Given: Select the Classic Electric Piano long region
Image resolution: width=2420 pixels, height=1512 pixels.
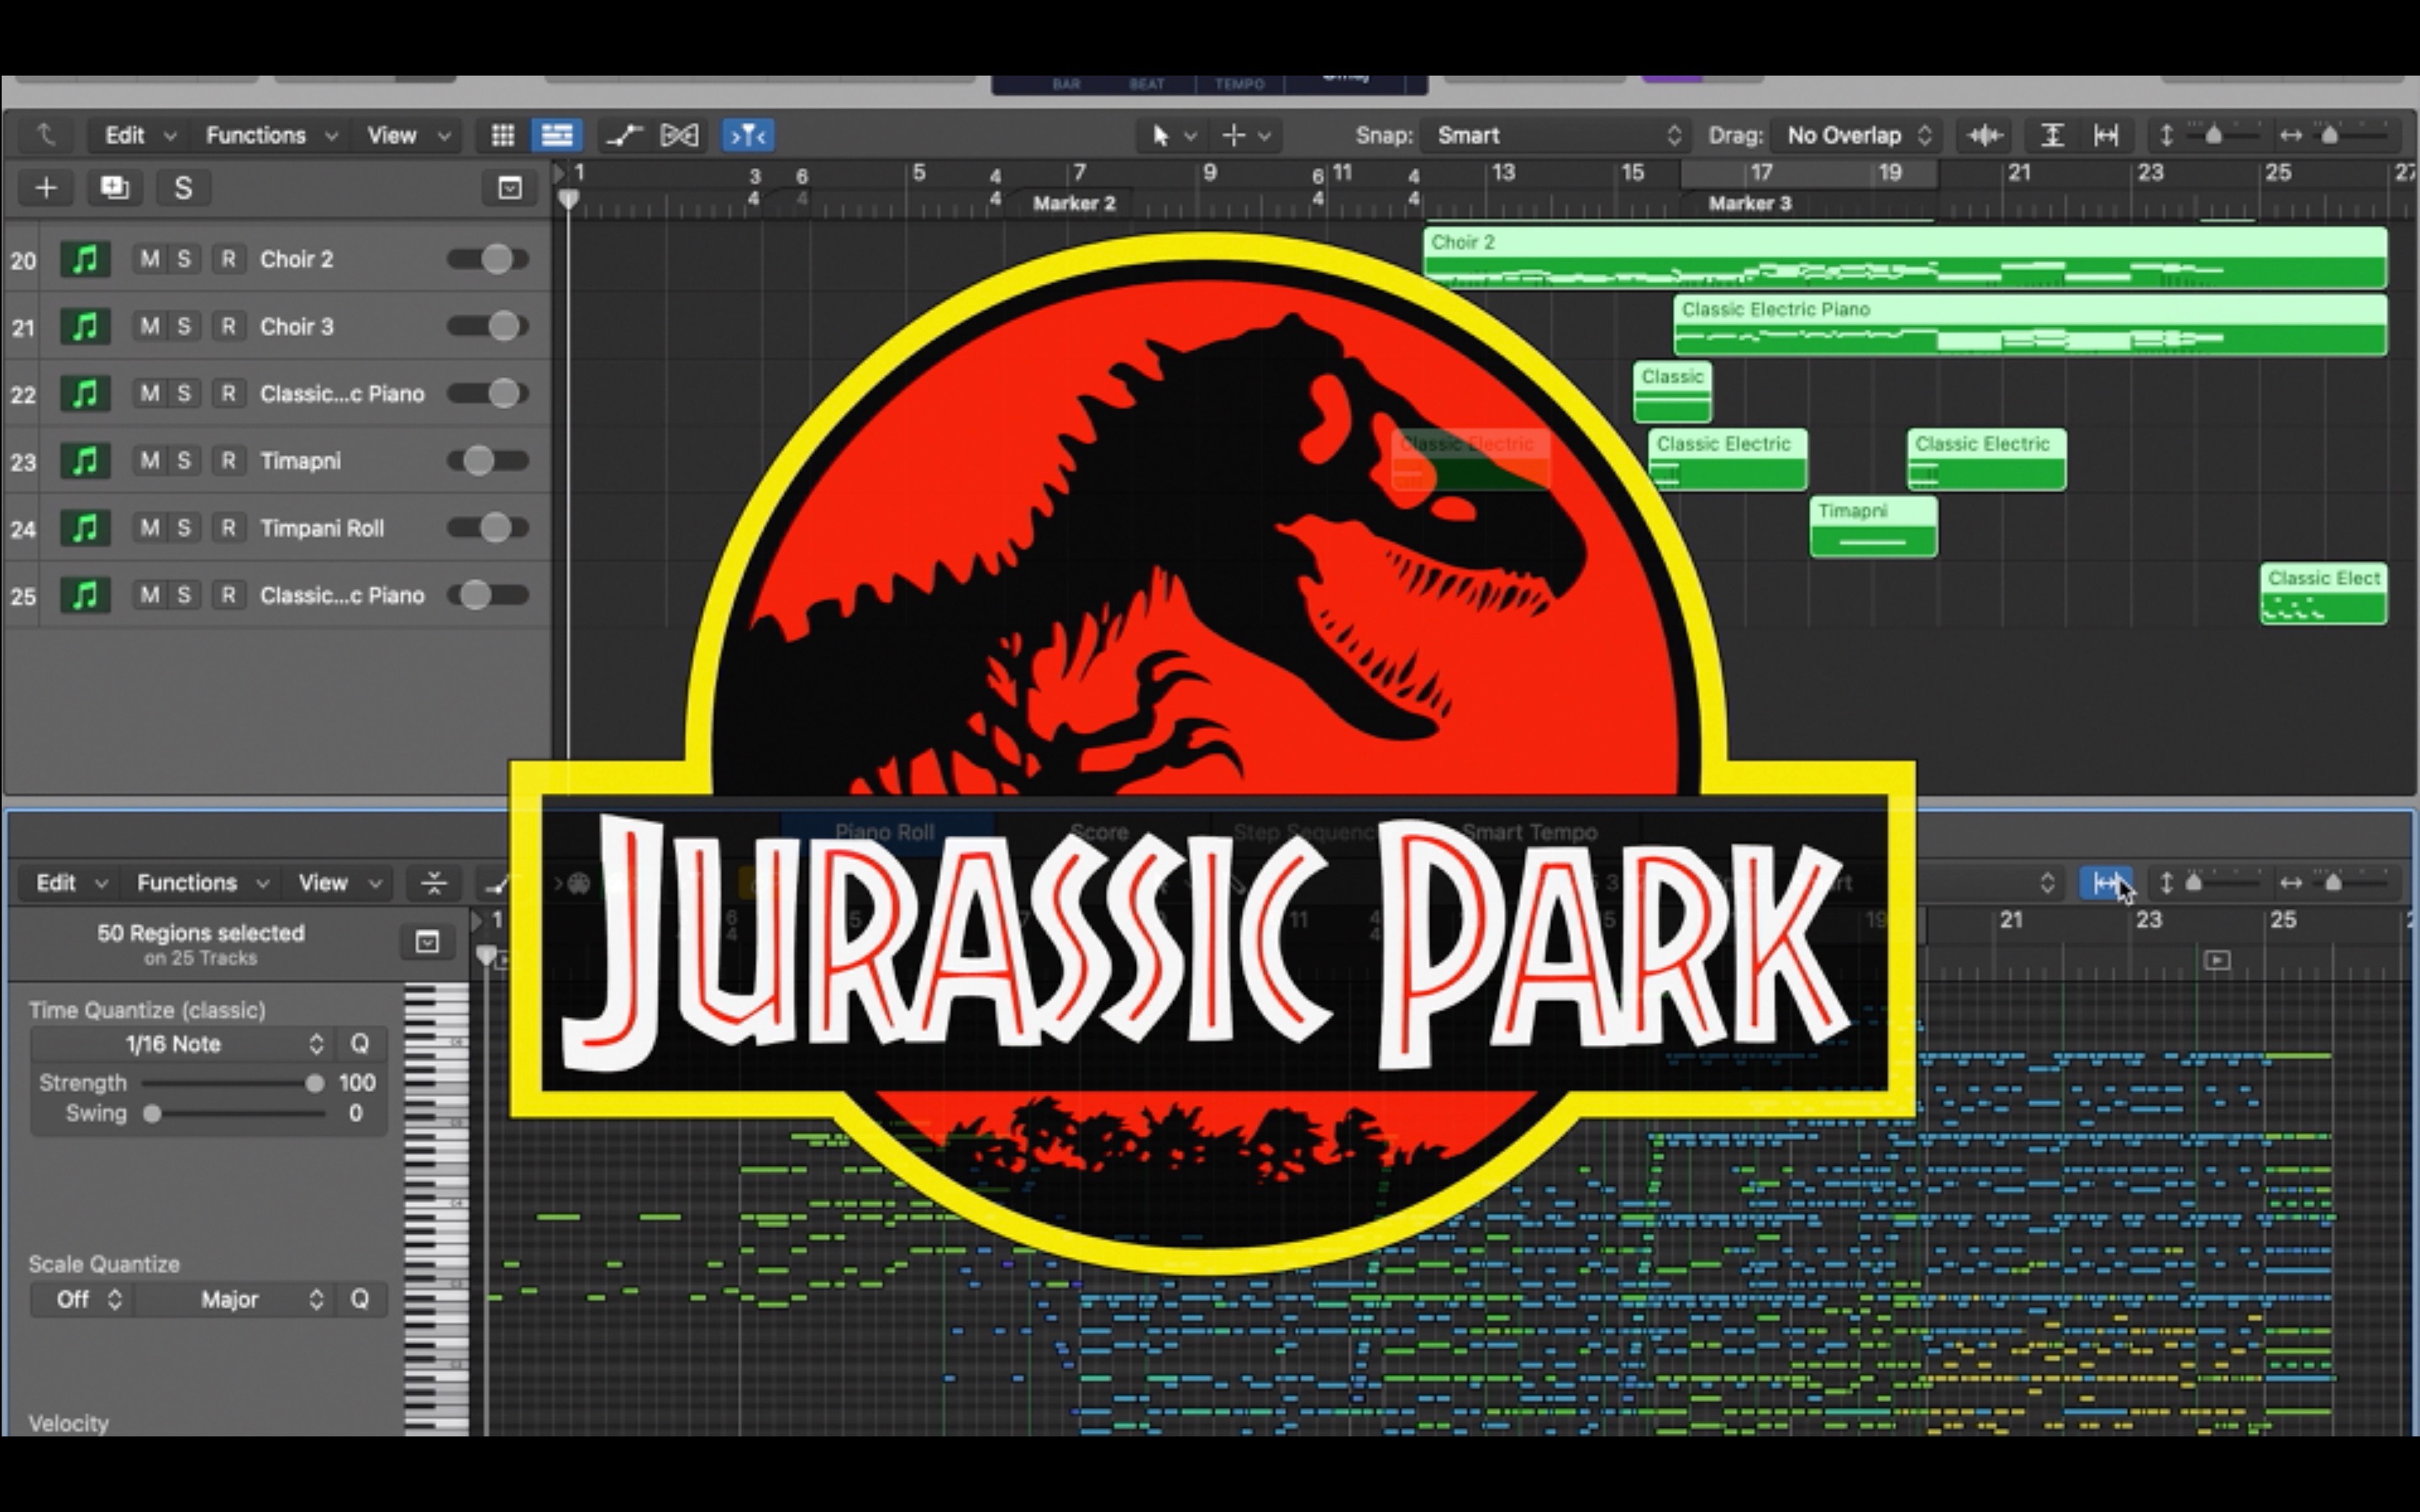Looking at the screenshot, I should (2030, 325).
